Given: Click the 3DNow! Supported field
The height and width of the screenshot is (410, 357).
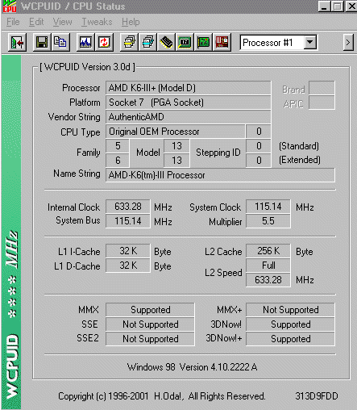Looking at the screenshot, I should tap(290, 324).
